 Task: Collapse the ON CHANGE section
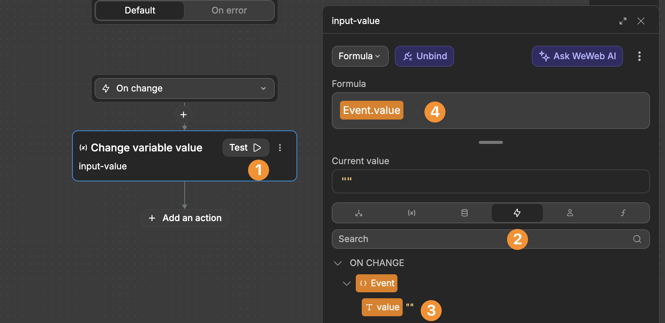[338, 263]
